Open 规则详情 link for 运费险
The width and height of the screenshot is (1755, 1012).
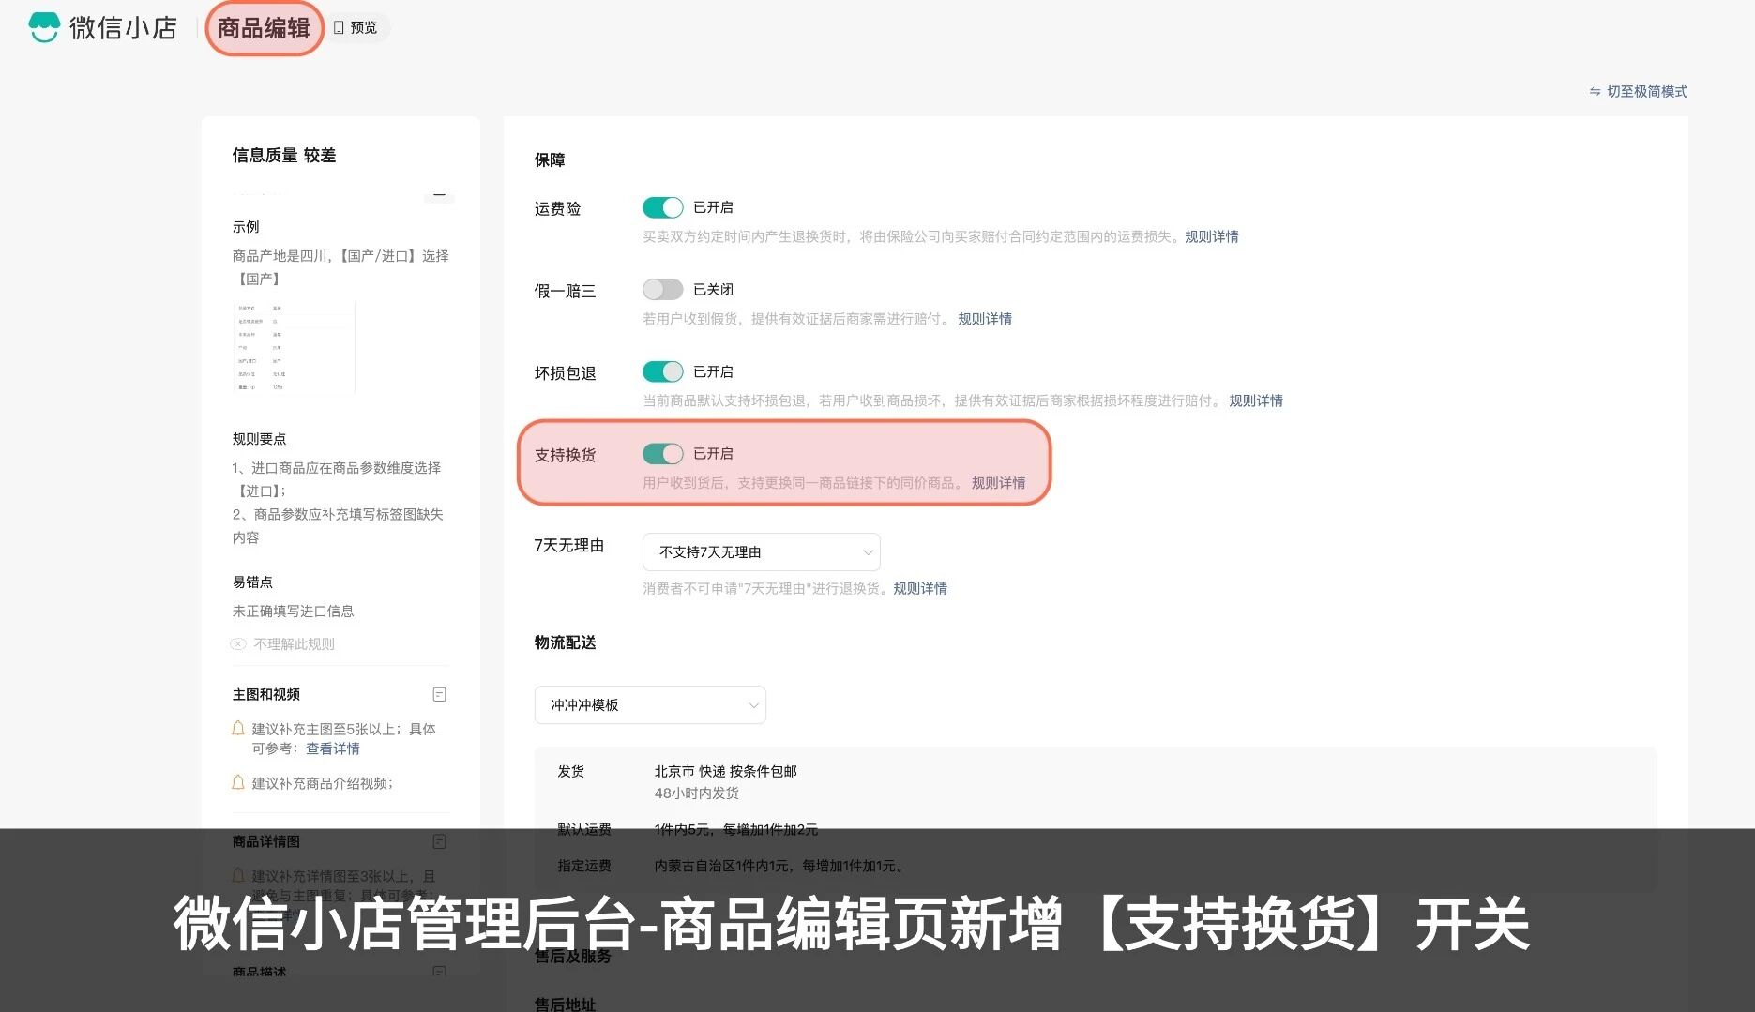[x=1211, y=236]
